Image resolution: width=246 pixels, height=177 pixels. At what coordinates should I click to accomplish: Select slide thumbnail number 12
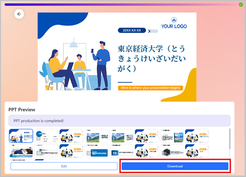[x=96, y=151]
